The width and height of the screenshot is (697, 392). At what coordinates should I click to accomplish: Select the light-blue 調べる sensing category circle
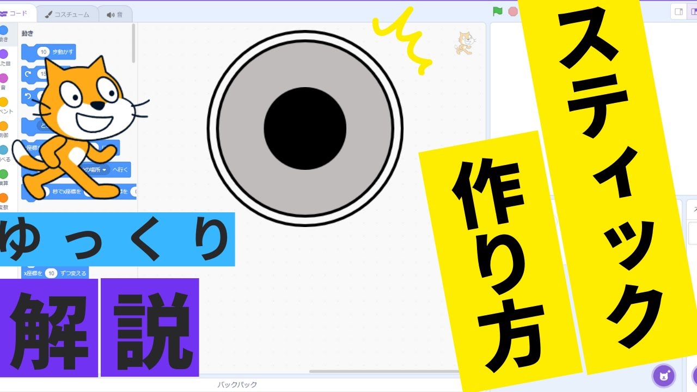point(4,150)
